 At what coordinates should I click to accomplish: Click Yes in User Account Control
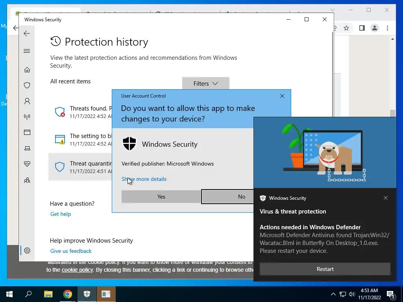161,197
